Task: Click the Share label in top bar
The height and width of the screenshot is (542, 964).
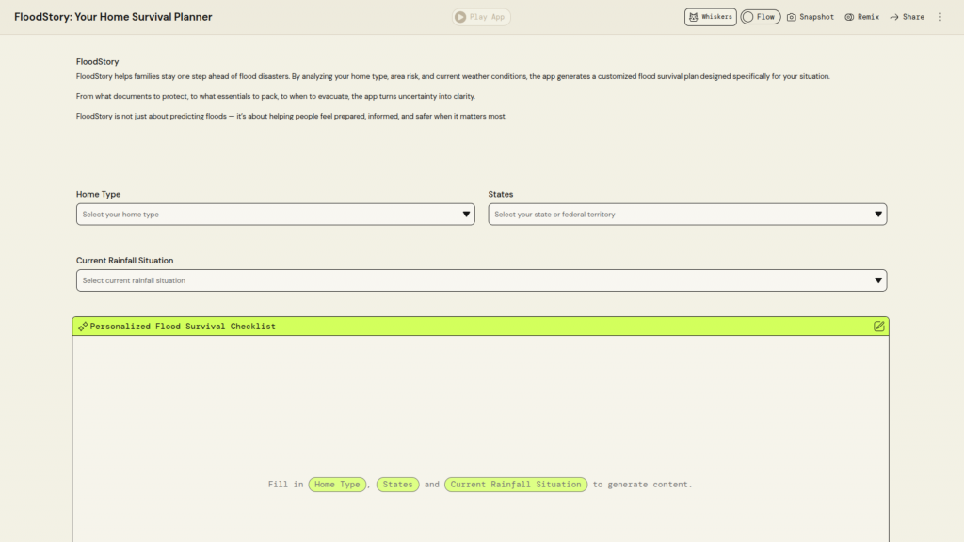Action: [x=913, y=17]
